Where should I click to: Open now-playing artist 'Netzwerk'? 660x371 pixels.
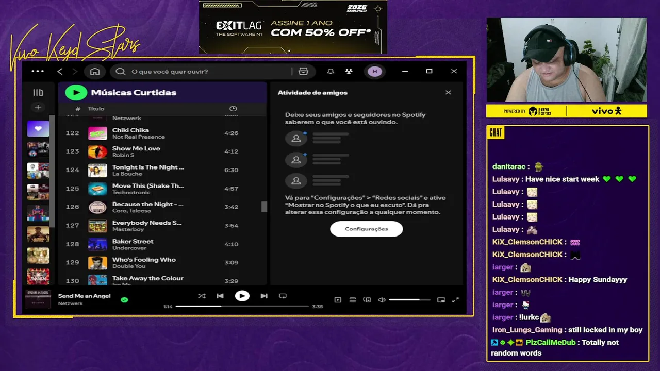pyautogui.click(x=70, y=303)
